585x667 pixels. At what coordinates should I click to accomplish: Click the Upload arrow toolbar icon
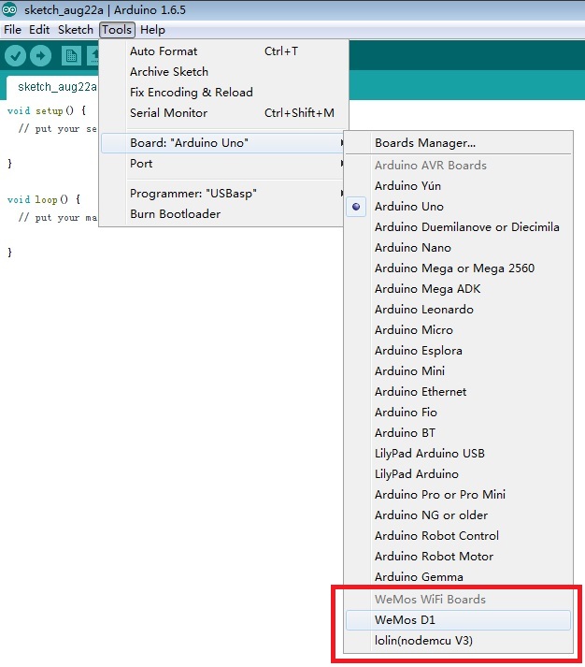[x=41, y=56]
